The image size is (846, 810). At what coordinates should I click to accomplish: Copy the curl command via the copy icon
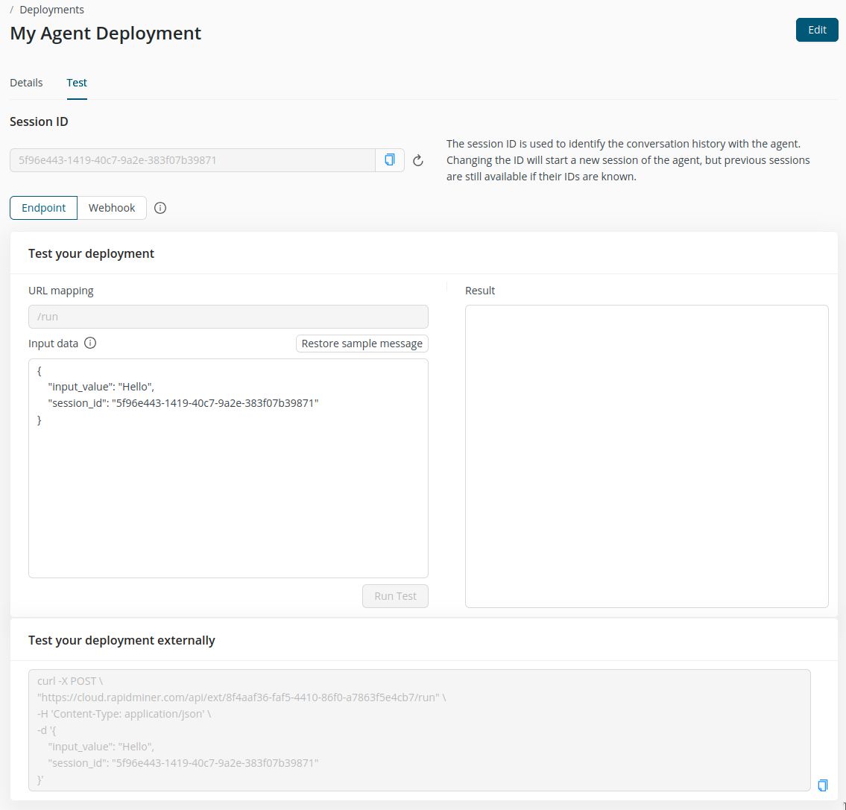coord(823,785)
